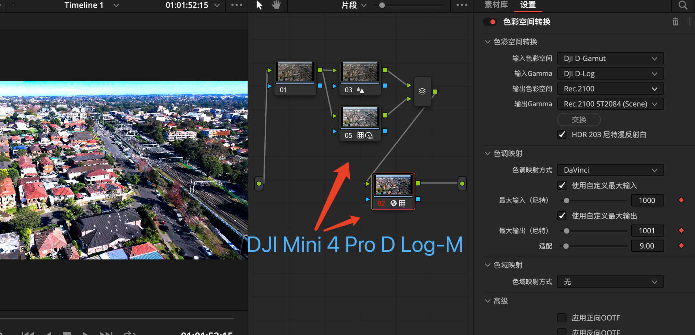
Task: Open the 片段 node mode dropdown
Action: tap(364, 5)
